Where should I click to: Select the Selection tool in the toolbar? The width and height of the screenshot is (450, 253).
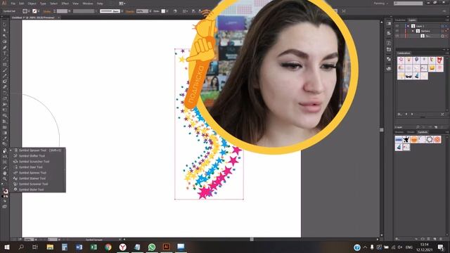5,25
